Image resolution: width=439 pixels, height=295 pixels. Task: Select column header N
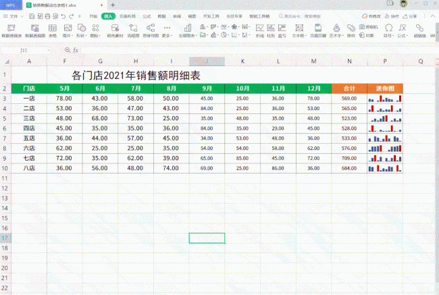pos(349,61)
